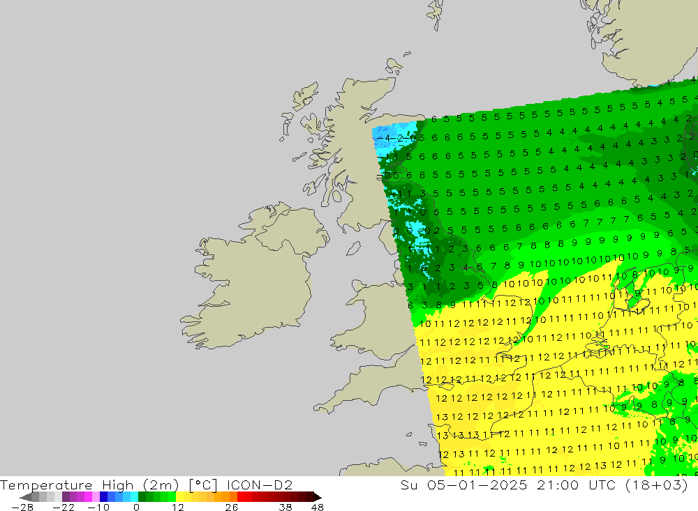698x511 pixels.
Task: Select the dark purple swatch in the color scale
Action: click(66, 497)
